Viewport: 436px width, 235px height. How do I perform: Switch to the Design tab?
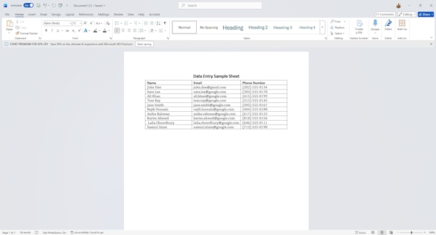(x=56, y=14)
